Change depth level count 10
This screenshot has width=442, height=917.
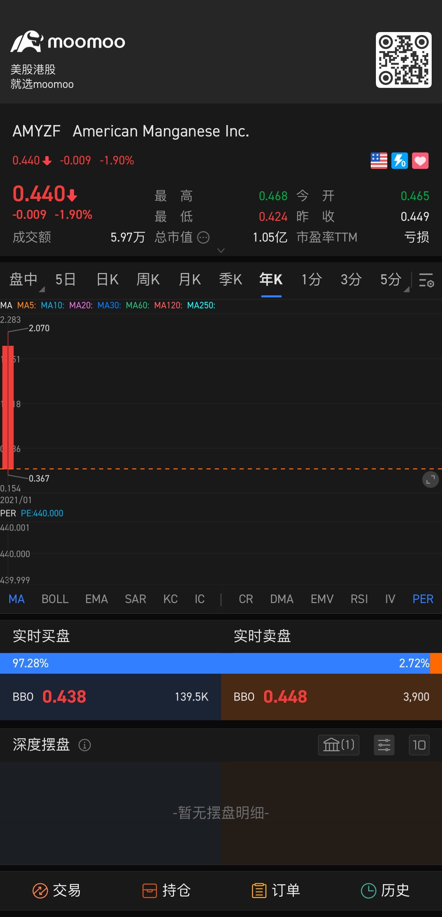pos(419,745)
